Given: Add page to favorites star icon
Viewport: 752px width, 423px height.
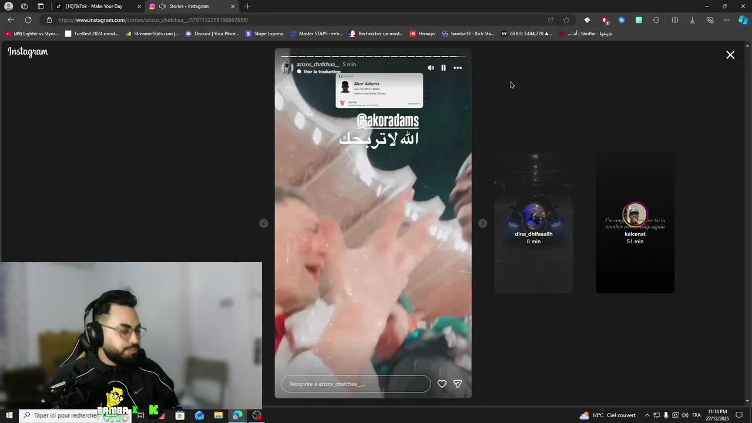Looking at the screenshot, I should click(x=566, y=20).
